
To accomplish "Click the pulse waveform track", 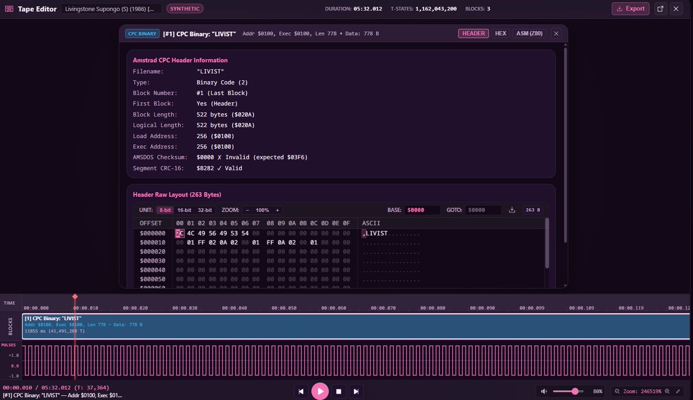I will [x=356, y=360].
